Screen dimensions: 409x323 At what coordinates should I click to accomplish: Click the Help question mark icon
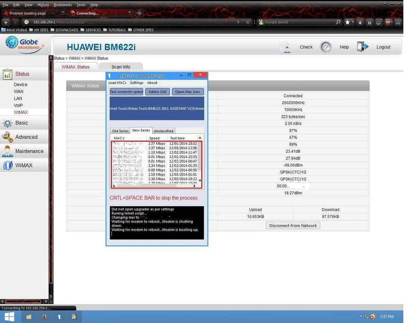click(x=326, y=47)
